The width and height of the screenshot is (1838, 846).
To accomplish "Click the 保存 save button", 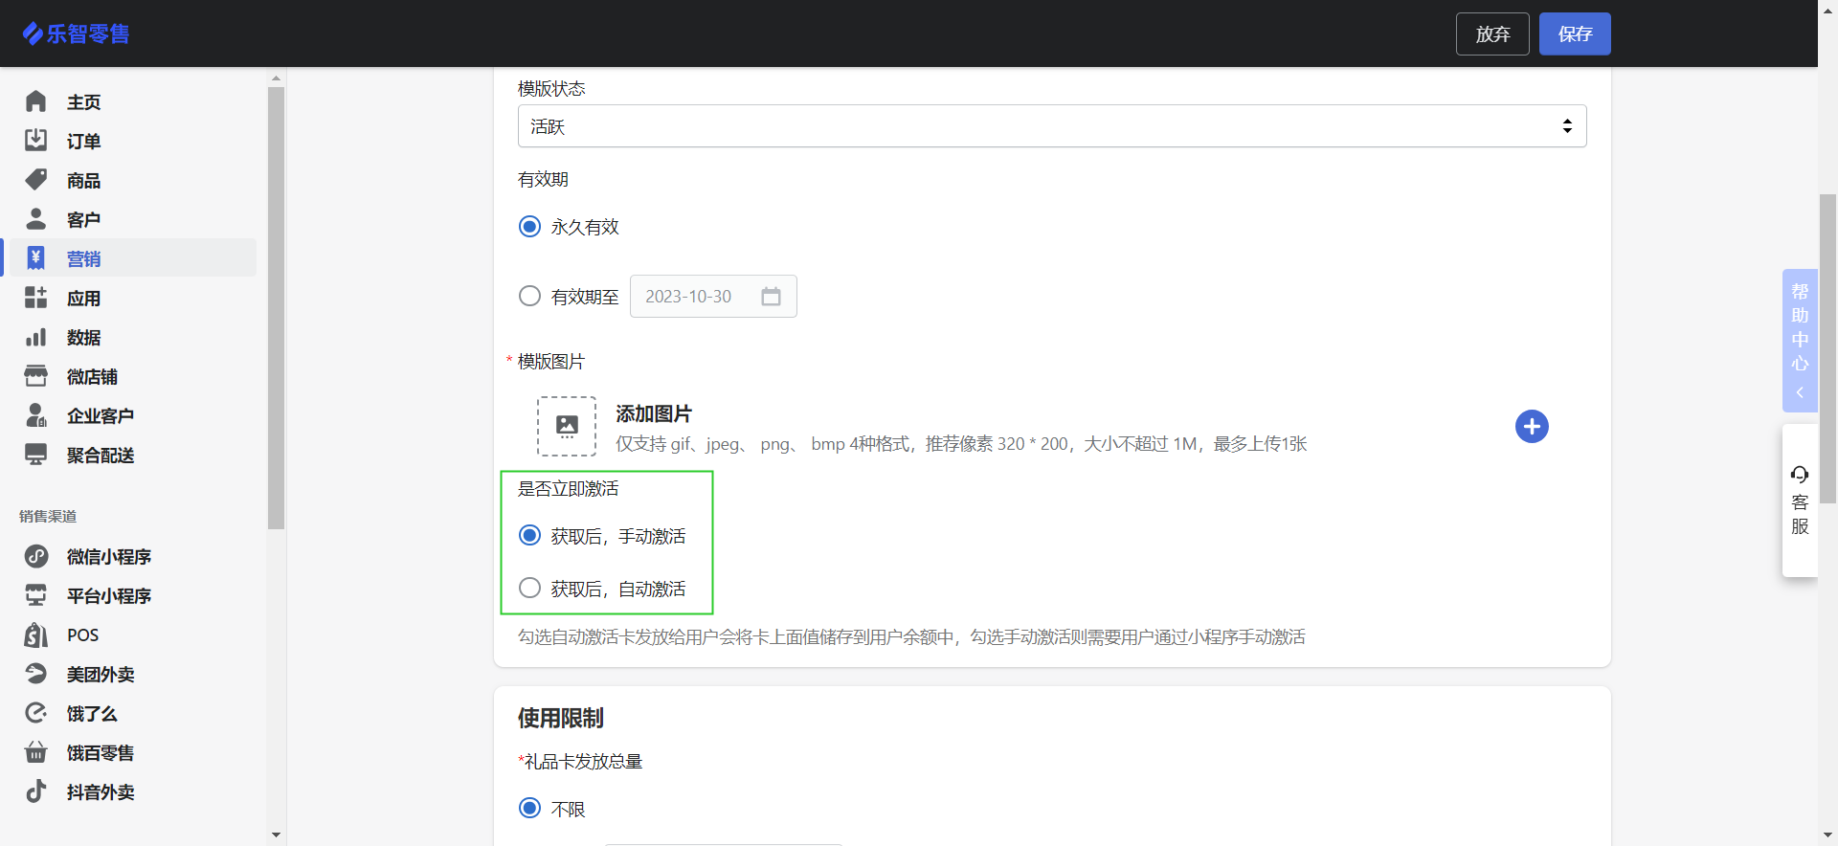I will [1575, 33].
